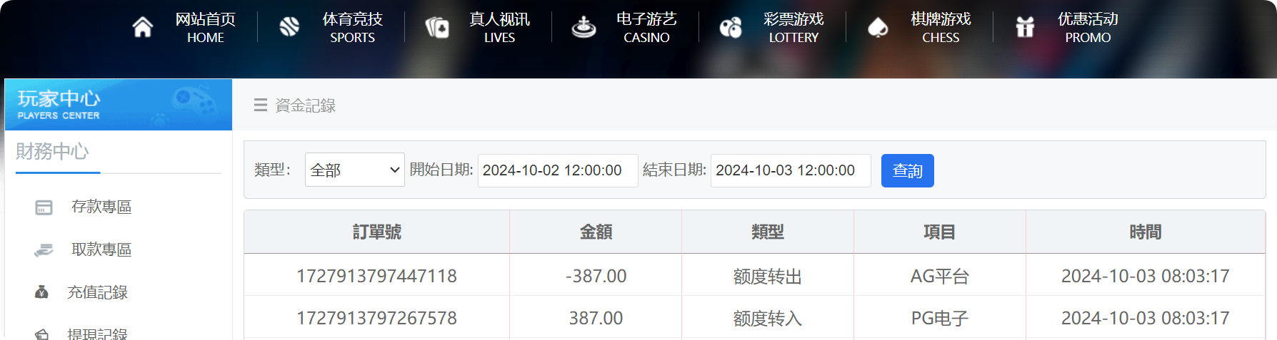
Task: Click the casino joystick icon
Action: (x=584, y=27)
